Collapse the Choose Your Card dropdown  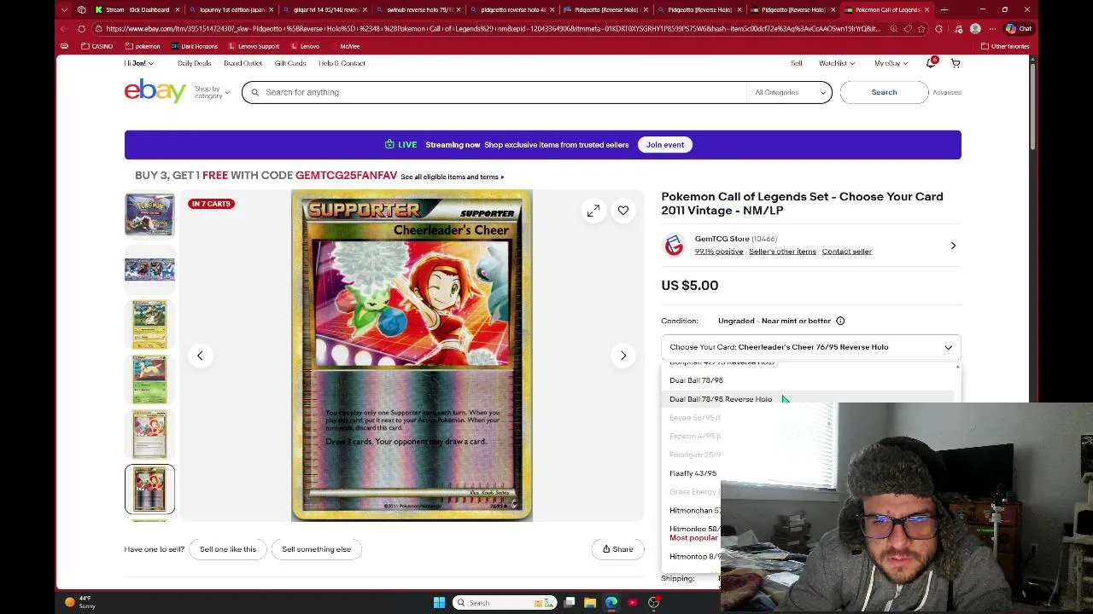coord(810,347)
